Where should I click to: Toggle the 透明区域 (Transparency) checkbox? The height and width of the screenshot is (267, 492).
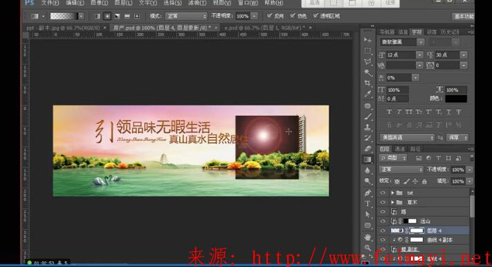tap(327, 16)
